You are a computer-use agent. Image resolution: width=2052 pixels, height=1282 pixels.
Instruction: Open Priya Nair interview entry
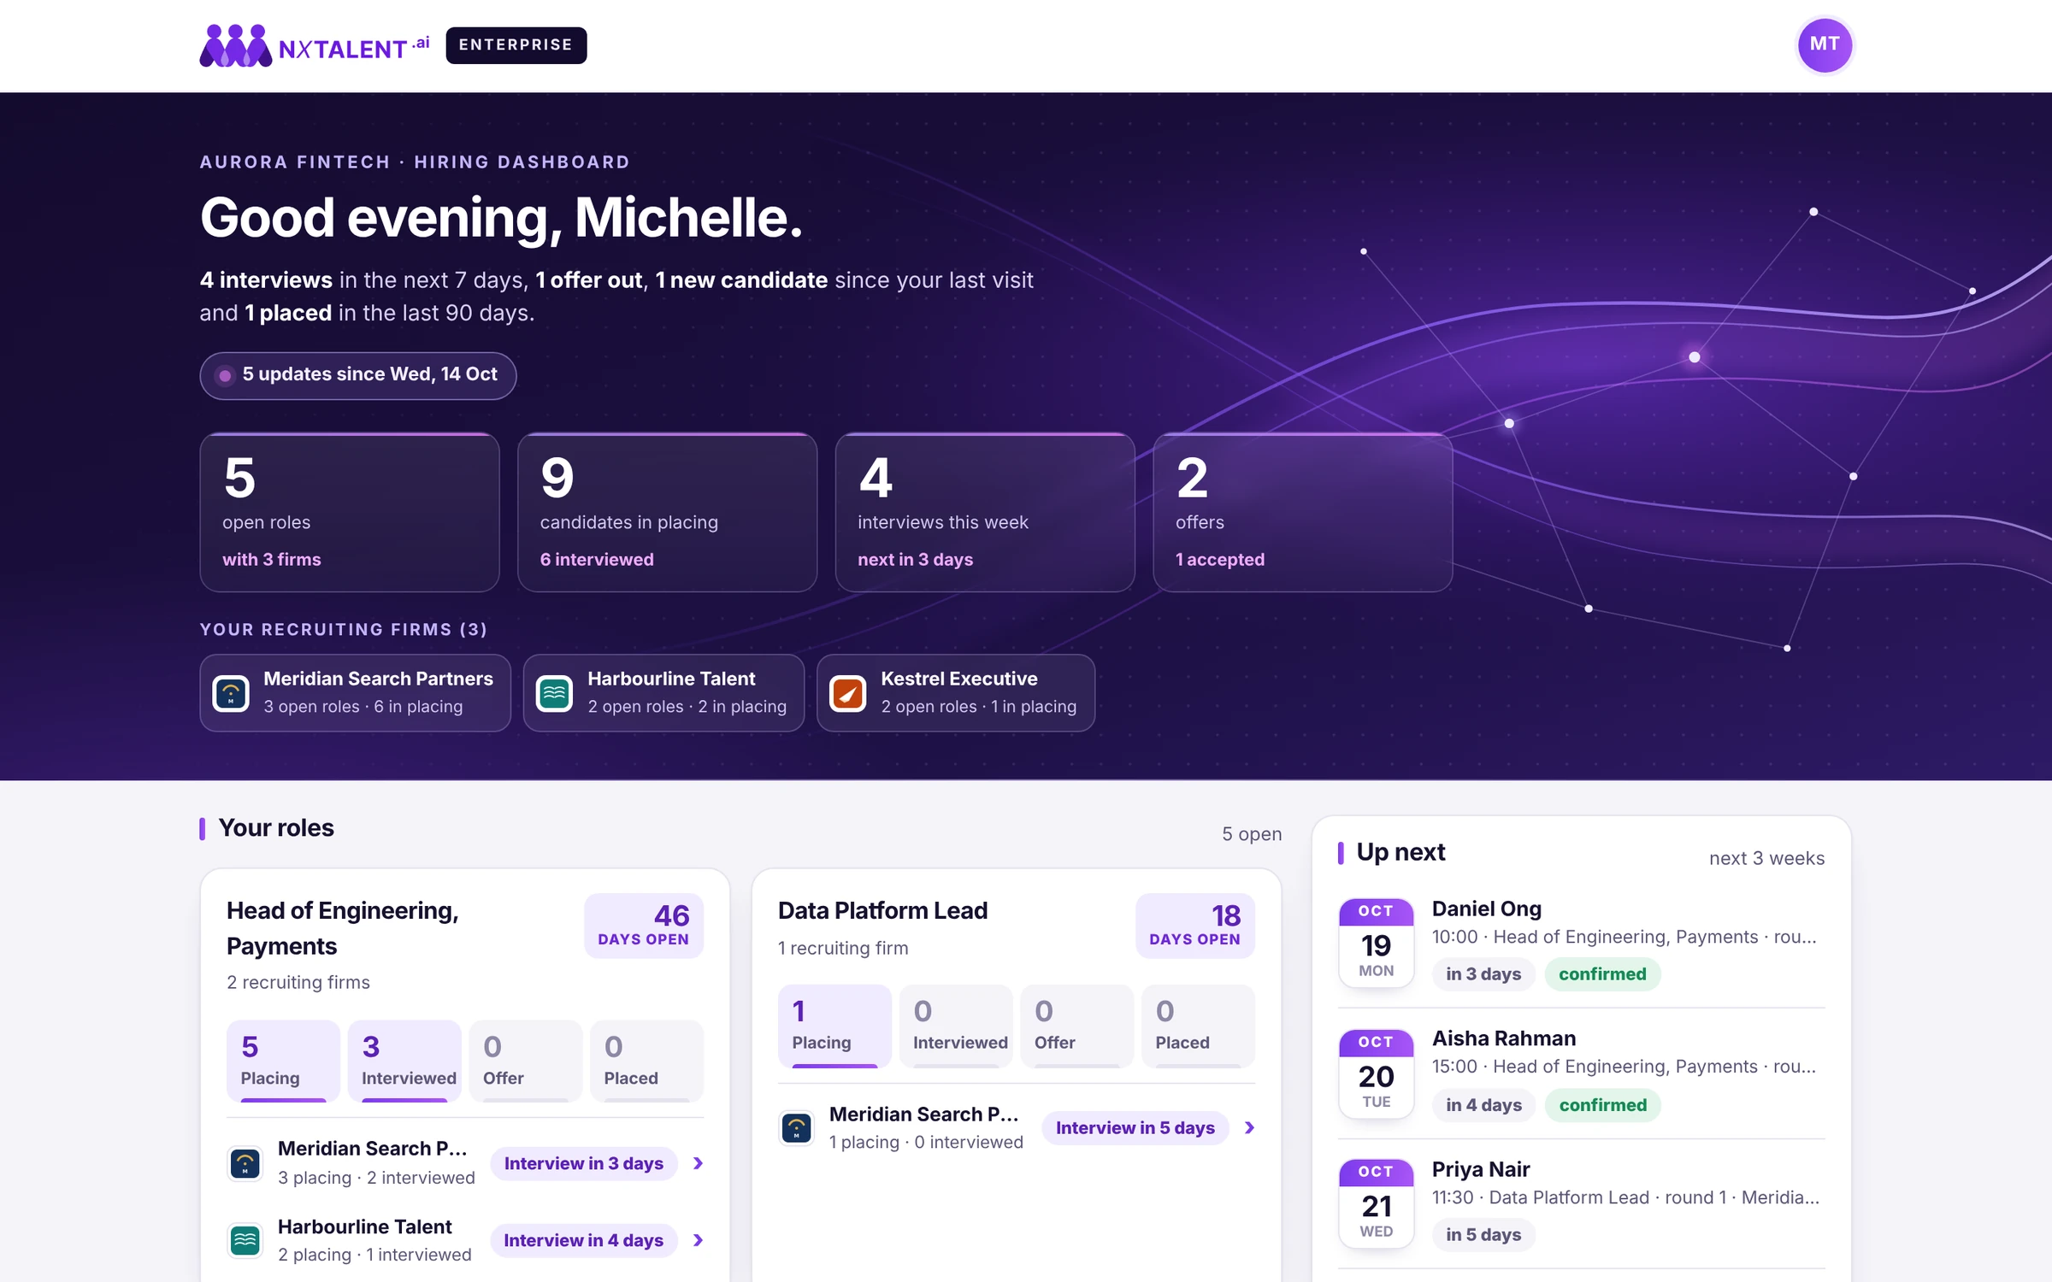pos(1582,1203)
